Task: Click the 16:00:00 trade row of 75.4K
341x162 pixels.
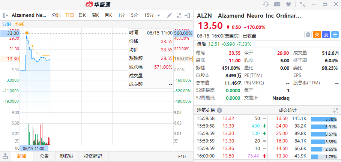Action: pyautogui.click(x=231, y=156)
